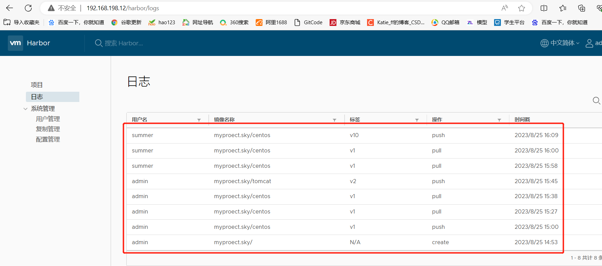Click timestamp 2023/8/25 15:58

point(536,166)
